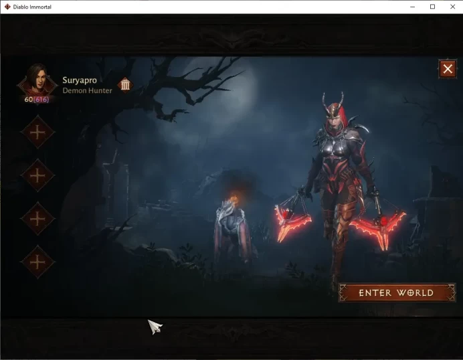
Task: Open the pillar building icon beside Suryapro
Action: click(125, 86)
